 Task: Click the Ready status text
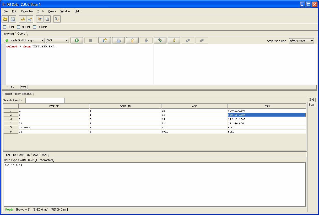pos(9,210)
